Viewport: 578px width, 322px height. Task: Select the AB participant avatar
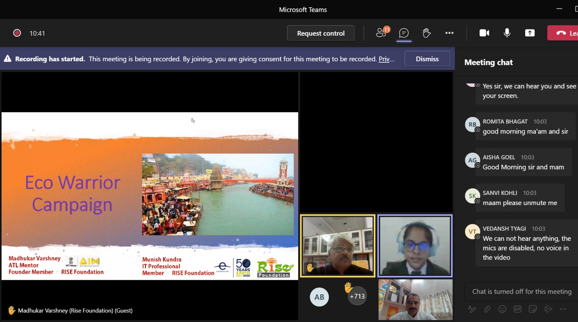(x=319, y=297)
